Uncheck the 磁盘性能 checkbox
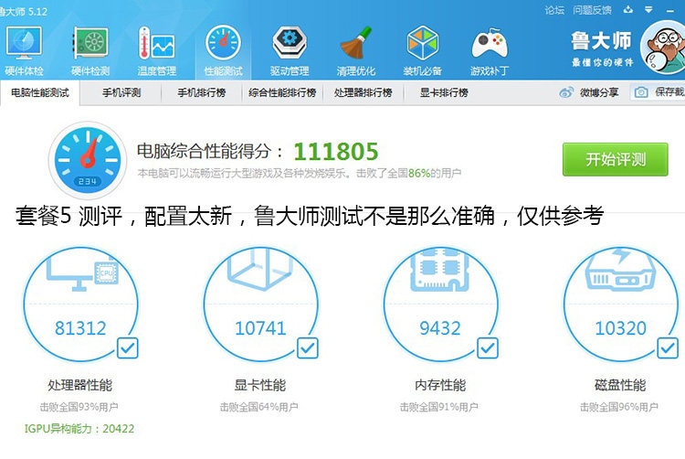The image size is (685, 459). 668,348
